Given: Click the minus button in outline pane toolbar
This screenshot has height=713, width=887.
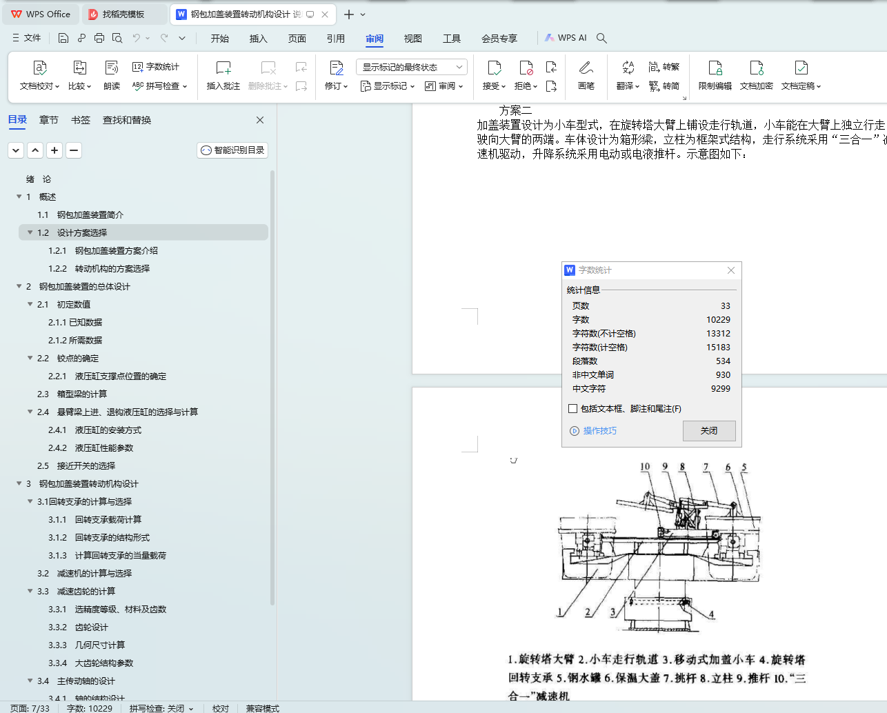Looking at the screenshot, I should [x=74, y=150].
